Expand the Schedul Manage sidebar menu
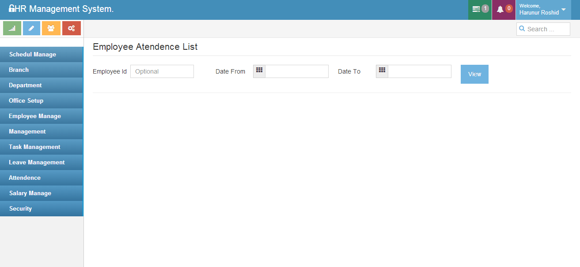Image resolution: width=580 pixels, height=267 pixels. (x=41, y=55)
